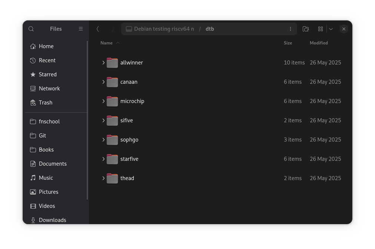Click the sifive folder name
Image resolution: width=375 pixels, height=249 pixels.
pos(126,120)
